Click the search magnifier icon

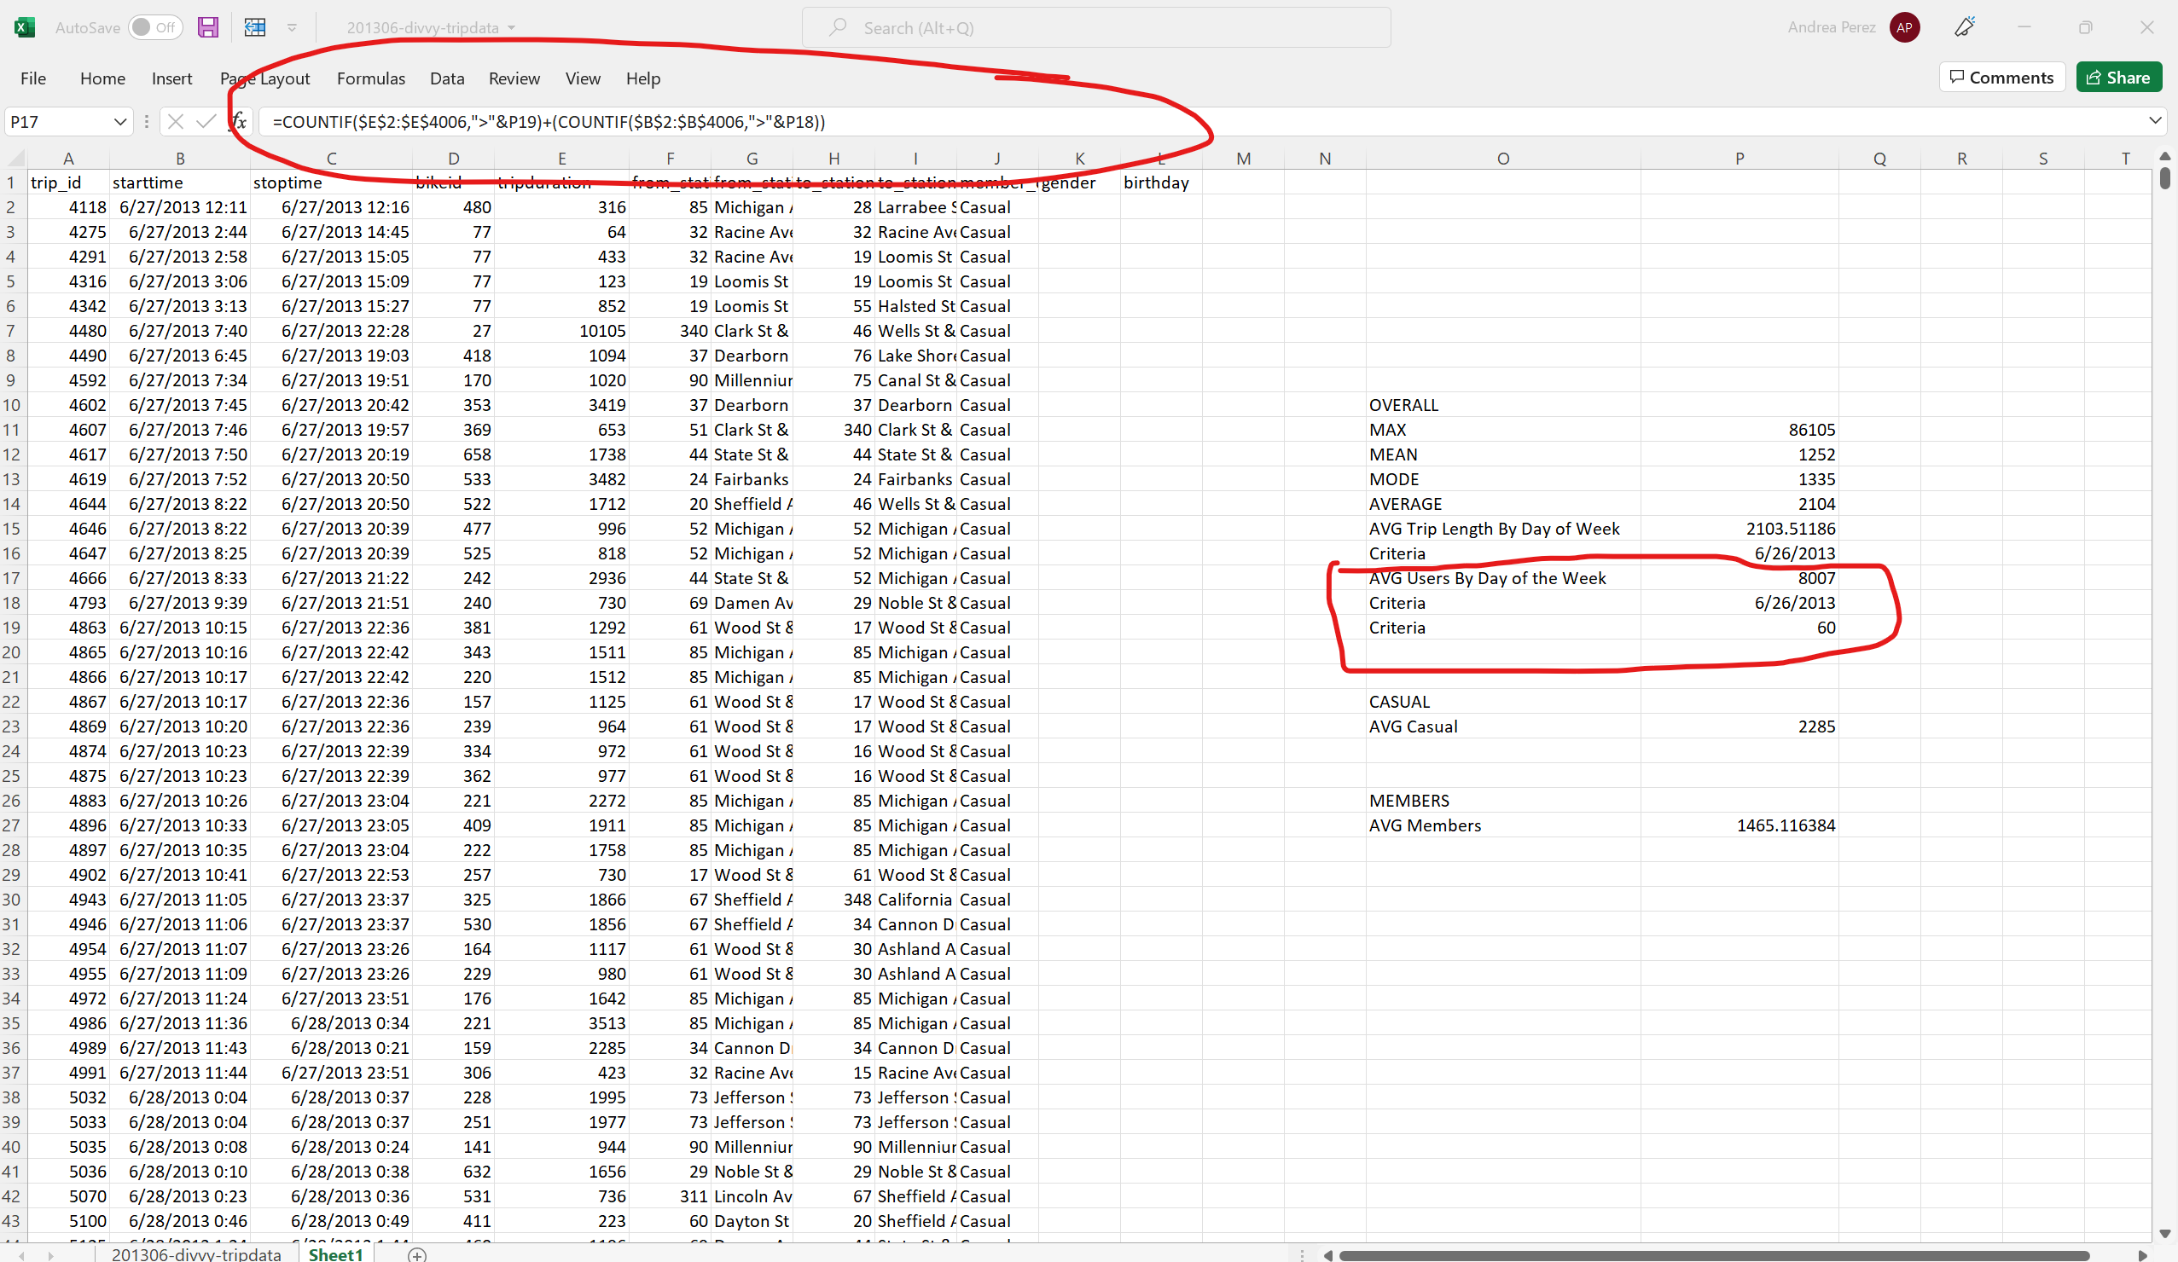tap(837, 27)
